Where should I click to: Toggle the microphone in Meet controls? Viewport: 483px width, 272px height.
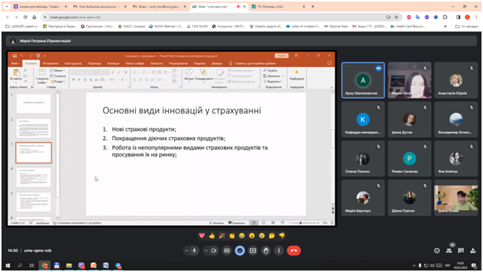(x=194, y=250)
